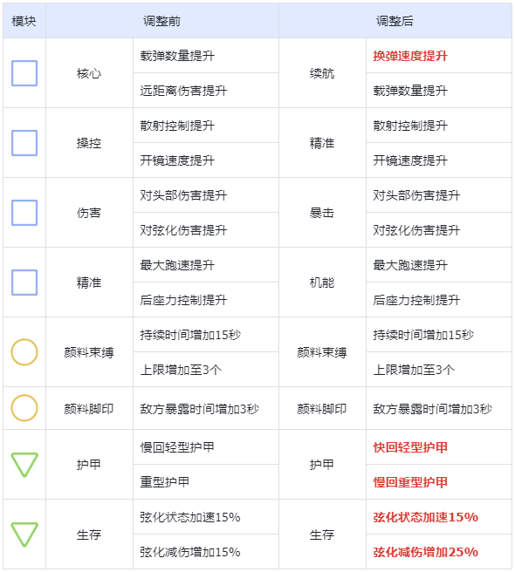This screenshot has height=572, width=515.
Task: Select the red 快回轻型护甲 entry
Action: [x=410, y=447]
